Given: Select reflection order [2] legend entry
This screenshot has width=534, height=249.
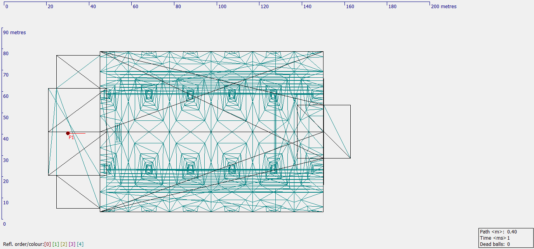Looking at the screenshot, I should pyautogui.click(x=64, y=244).
